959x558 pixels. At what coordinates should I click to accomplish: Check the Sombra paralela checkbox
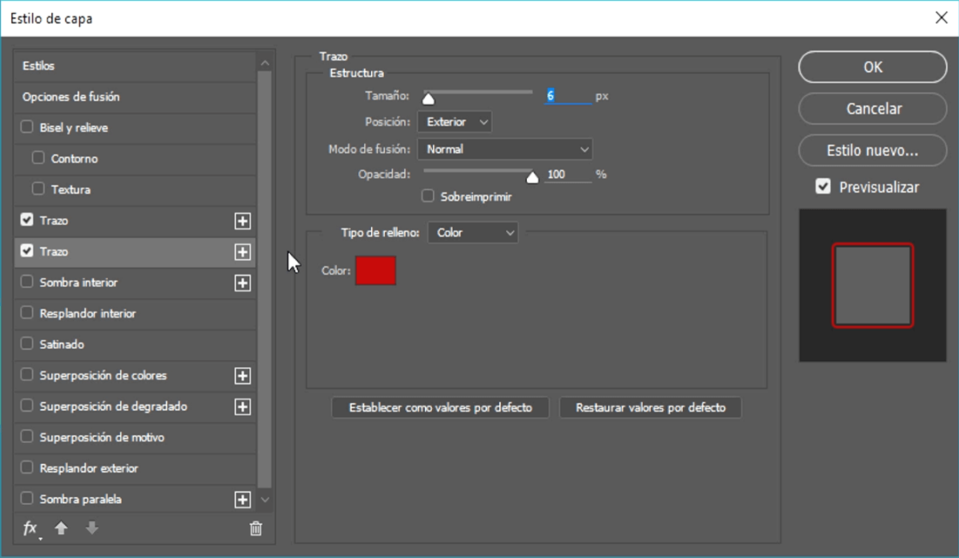27,498
